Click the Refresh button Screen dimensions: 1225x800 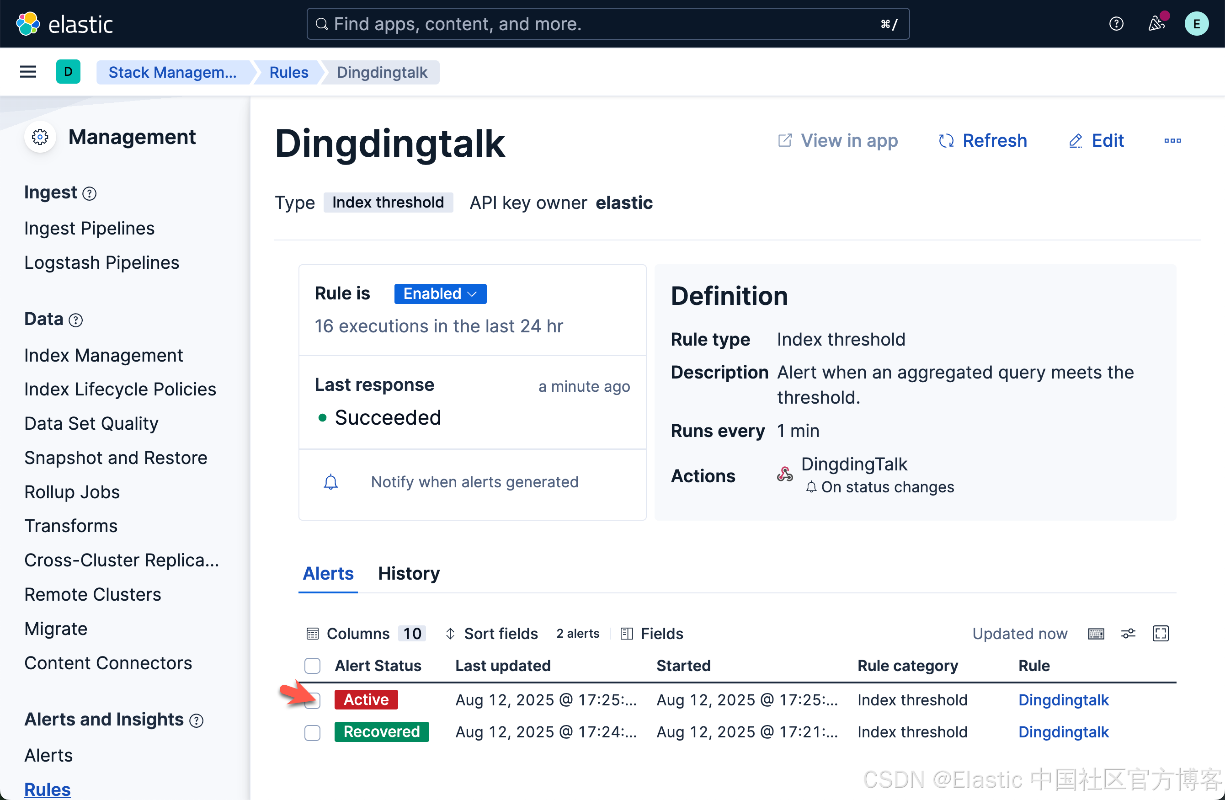click(983, 140)
